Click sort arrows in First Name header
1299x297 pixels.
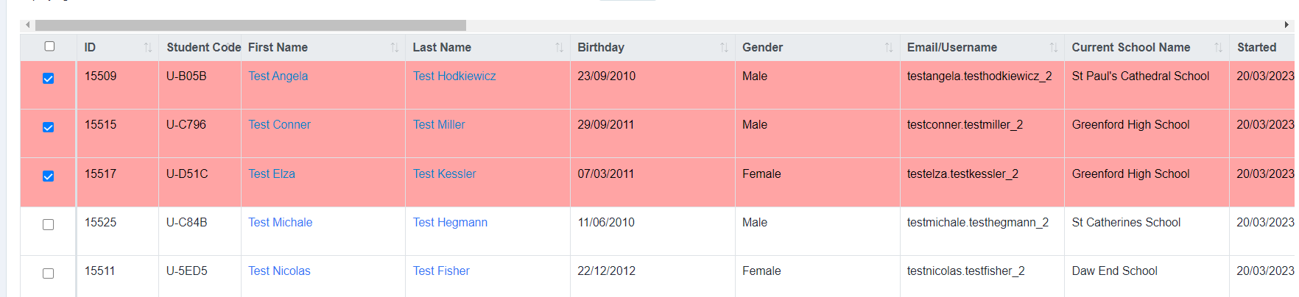click(395, 48)
